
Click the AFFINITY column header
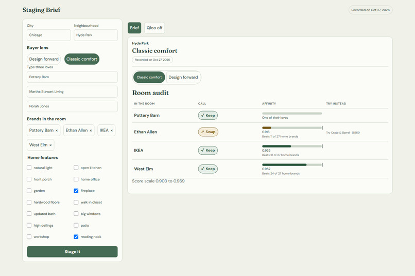[269, 103]
